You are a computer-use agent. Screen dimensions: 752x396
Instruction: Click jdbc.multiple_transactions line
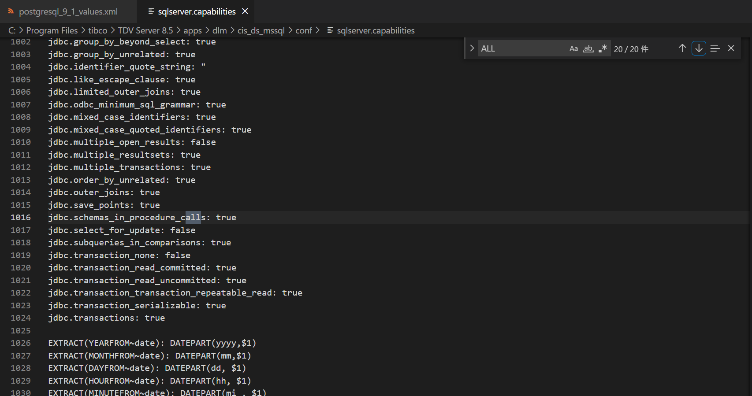tap(130, 167)
